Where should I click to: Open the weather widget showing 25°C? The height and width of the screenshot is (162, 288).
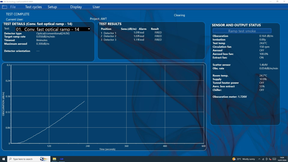(244, 159)
